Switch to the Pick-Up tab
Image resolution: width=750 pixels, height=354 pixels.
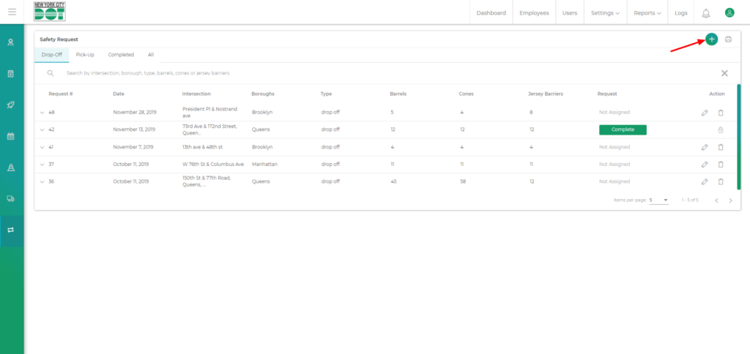(85, 55)
